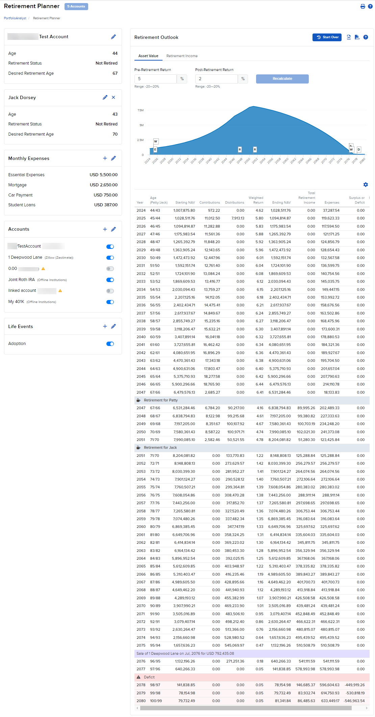Edit the Accounts list with pencil icon
The width and height of the screenshot is (375, 717).
114,229
